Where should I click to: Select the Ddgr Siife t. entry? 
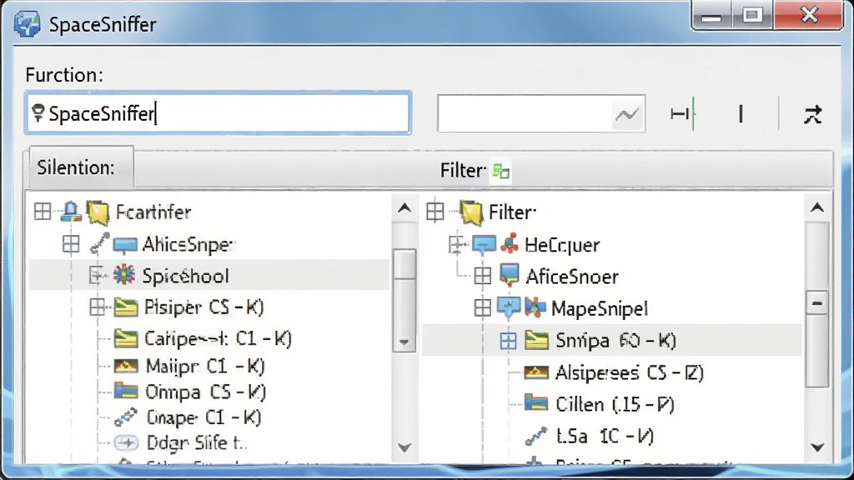(x=197, y=442)
